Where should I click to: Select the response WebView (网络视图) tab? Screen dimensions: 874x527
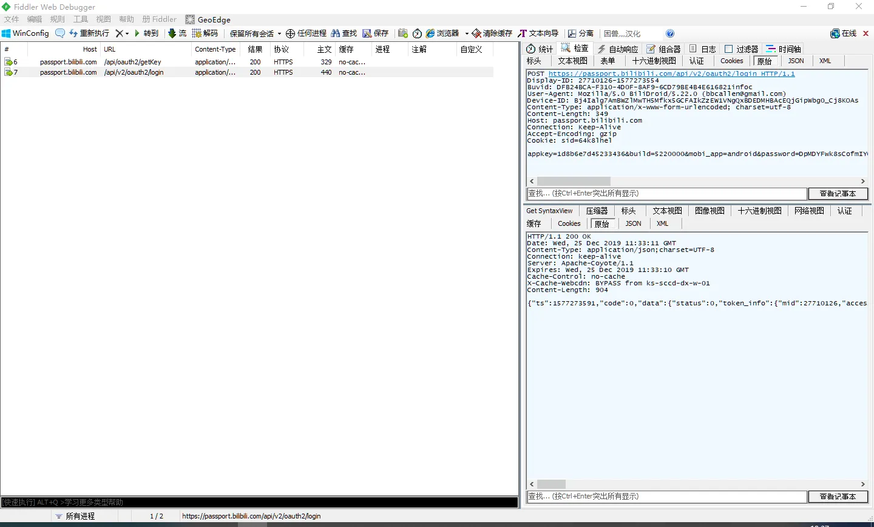[809, 211]
